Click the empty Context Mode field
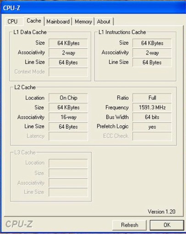The image size is (186, 234). (x=68, y=72)
